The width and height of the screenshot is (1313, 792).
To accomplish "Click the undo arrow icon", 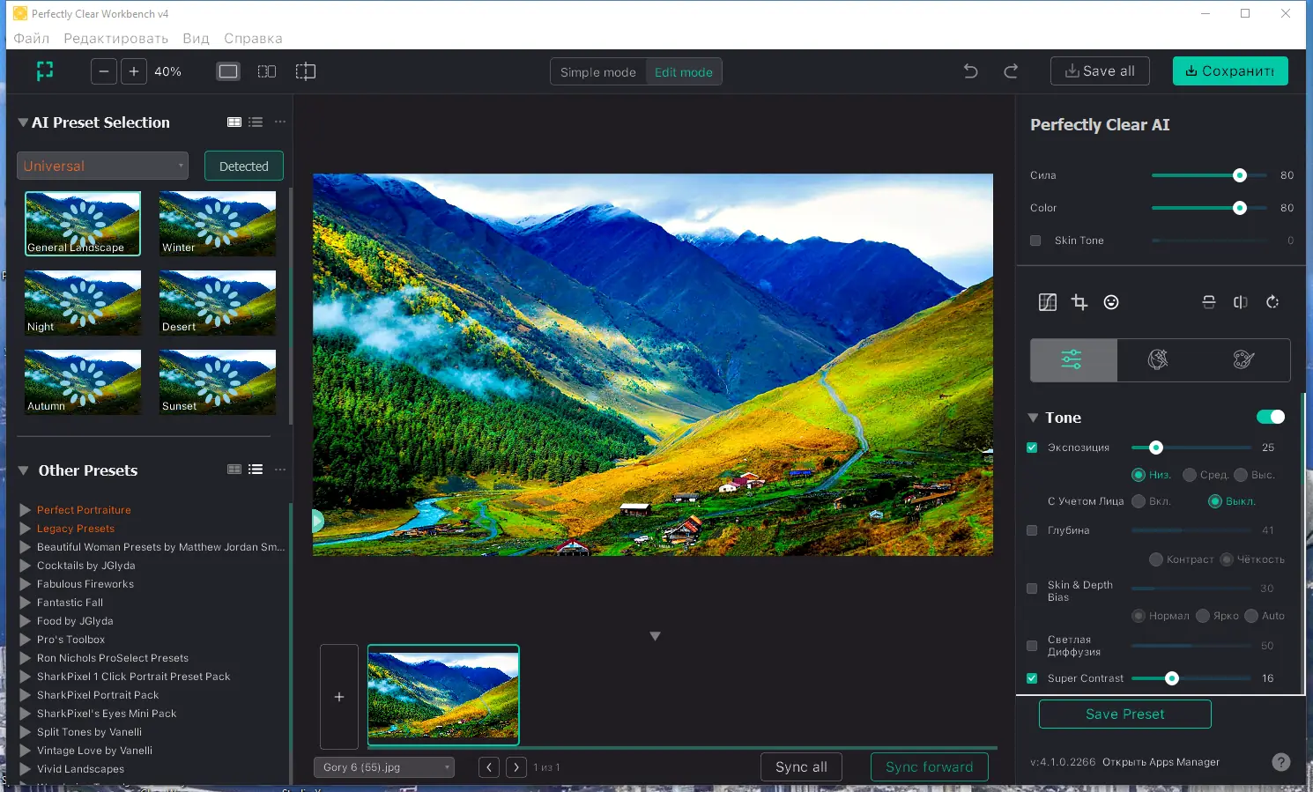I will pos(970,71).
